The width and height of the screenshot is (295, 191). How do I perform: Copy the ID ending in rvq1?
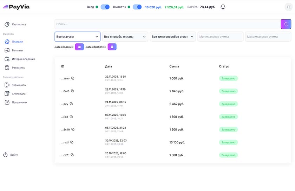(72, 142)
